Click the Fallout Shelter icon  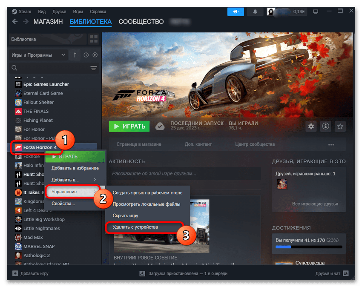[x=18, y=102]
